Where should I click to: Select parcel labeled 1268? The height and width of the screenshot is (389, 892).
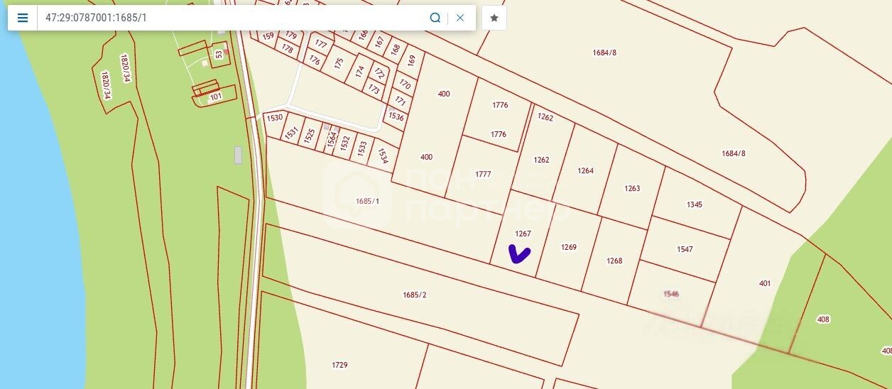(614, 261)
